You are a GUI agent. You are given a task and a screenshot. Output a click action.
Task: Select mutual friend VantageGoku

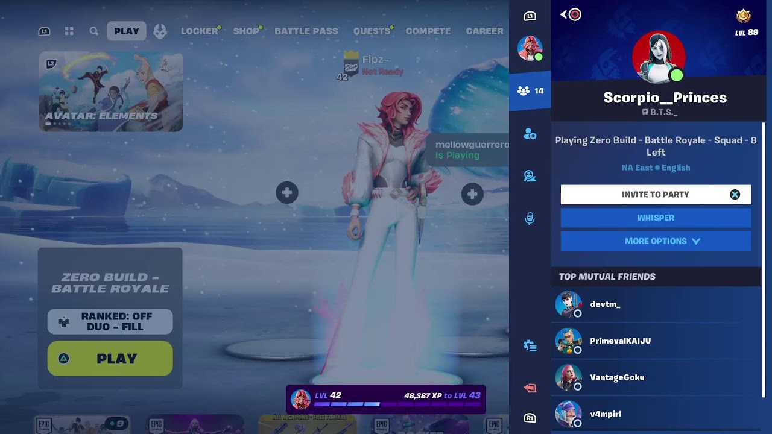[656, 378]
